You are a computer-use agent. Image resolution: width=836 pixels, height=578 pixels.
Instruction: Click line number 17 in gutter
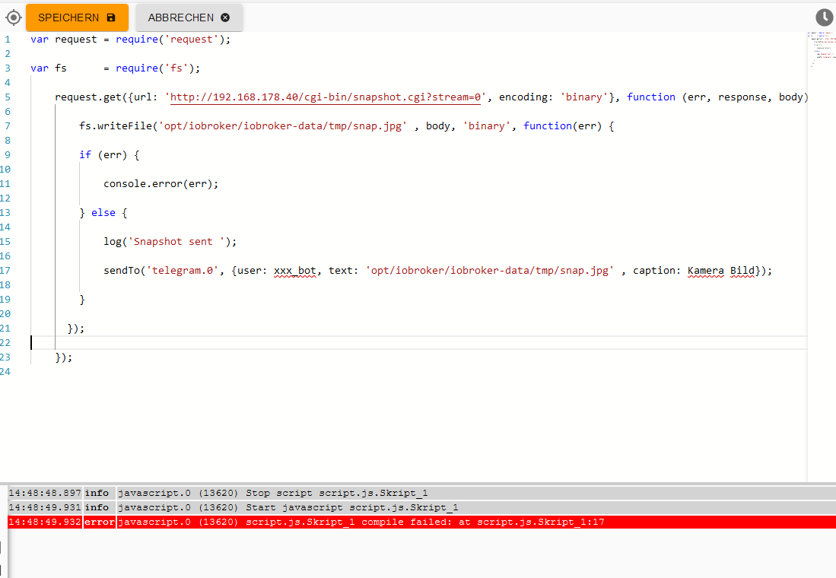click(5, 270)
